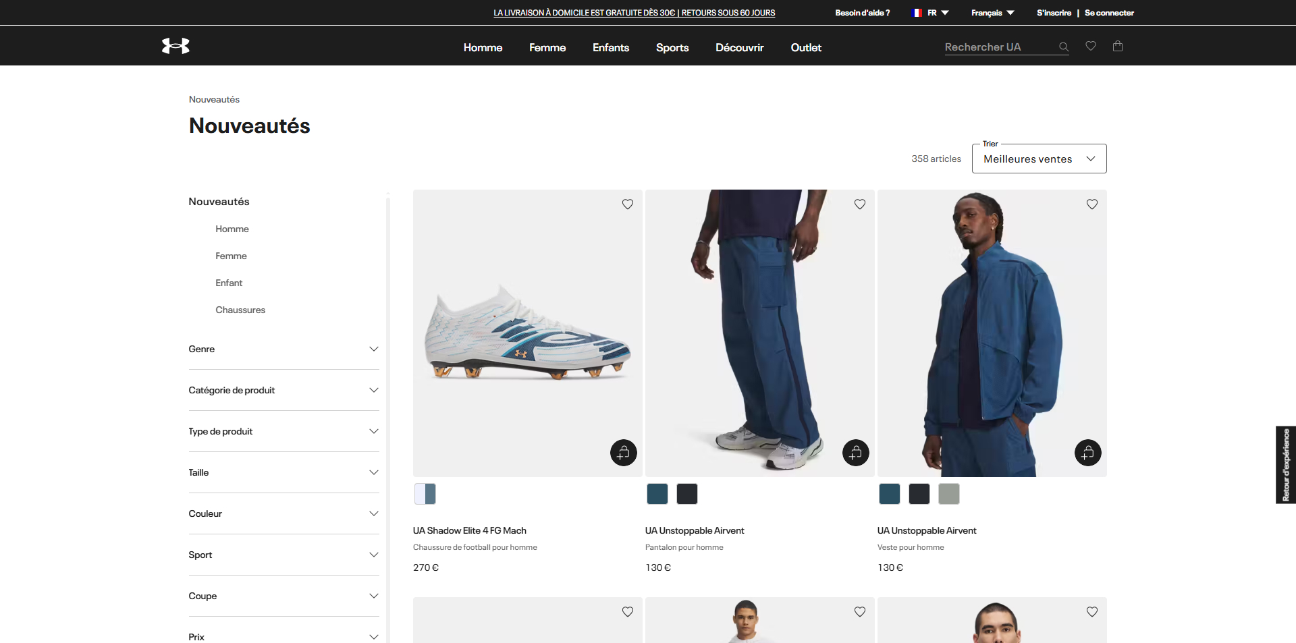Select white-blue swatch for Shadow Elite
The image size is (1296, 643).
click(425, 494)
